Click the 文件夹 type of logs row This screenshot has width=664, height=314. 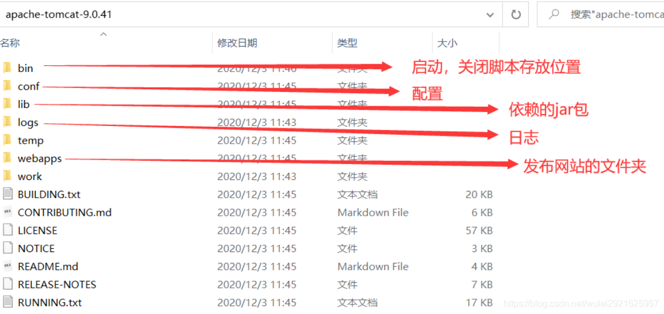[x=352, y=123]
